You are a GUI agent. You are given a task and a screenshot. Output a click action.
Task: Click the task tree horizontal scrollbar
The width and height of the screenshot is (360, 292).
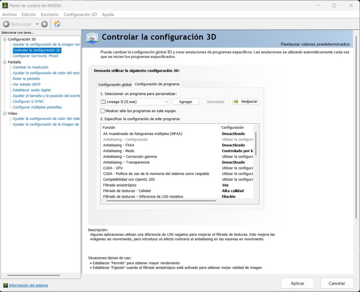point(33,275)
